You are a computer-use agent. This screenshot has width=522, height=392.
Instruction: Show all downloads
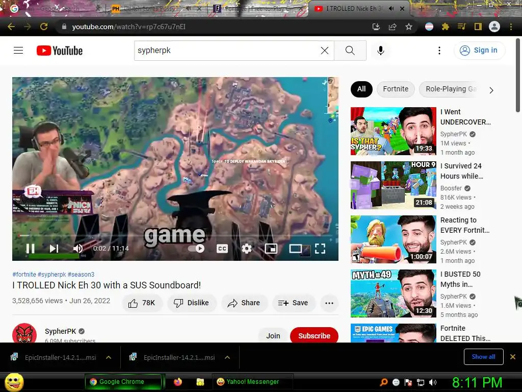pos(483,357)
